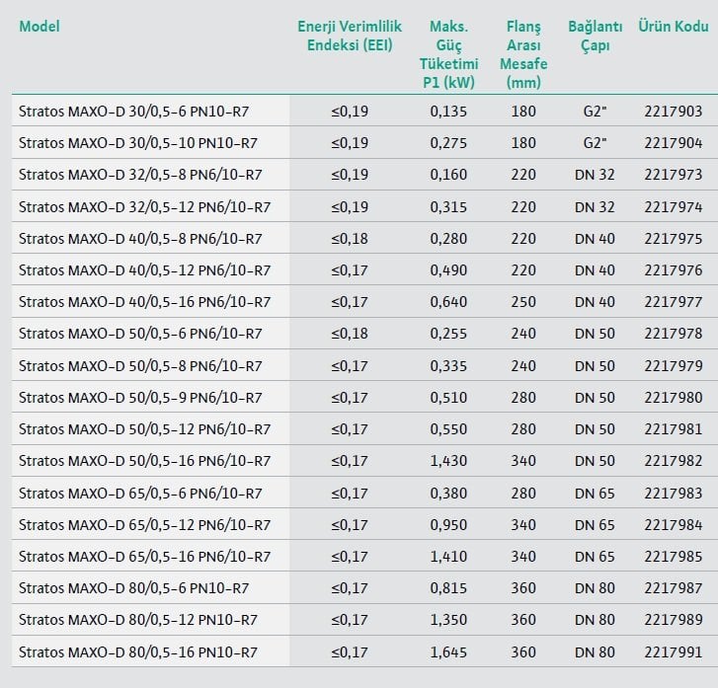Click power value 1,430
The image size is (718, 688).
tap(448, 461)
